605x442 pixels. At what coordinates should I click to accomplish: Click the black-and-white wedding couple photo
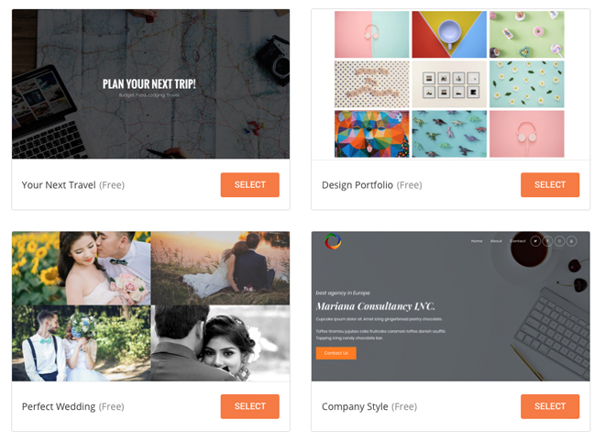[x=220, y=343]
